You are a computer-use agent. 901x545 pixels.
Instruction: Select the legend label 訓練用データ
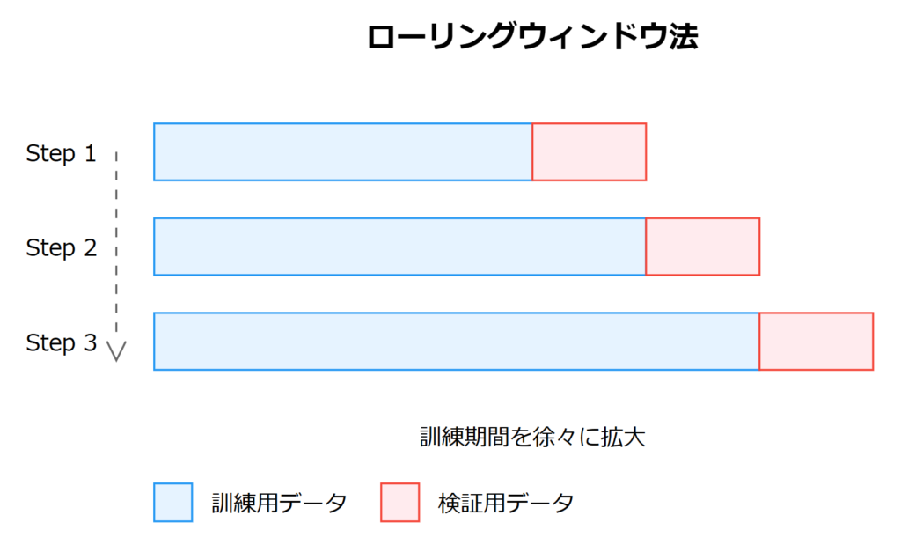(x=279, y=503)
